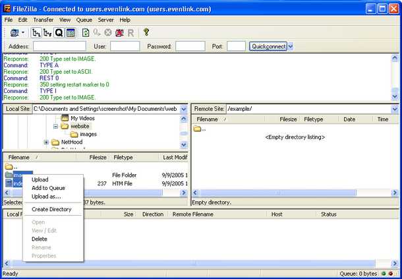
Task: Open help via the yellow question mark icon
Action: (146, 32)
